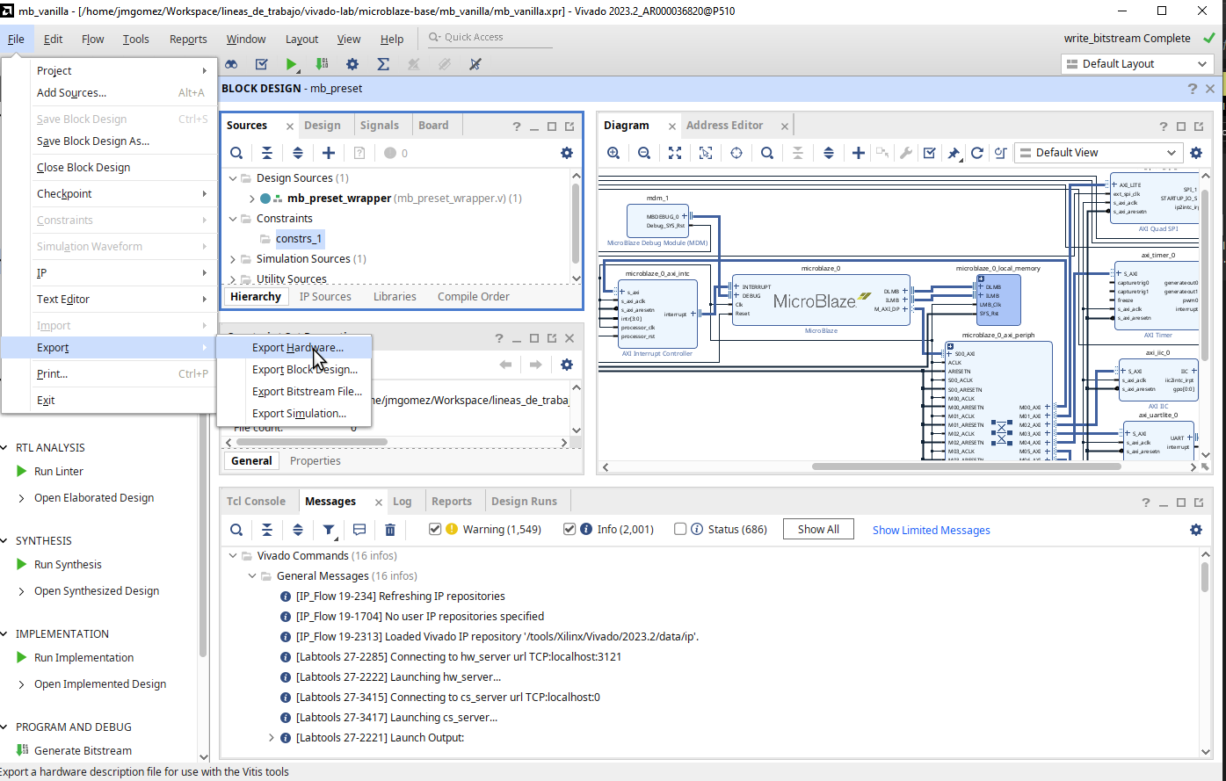1226x781 pixels.
Task: Switch to the Compile Order tab
Action: (x=473, y=297)
